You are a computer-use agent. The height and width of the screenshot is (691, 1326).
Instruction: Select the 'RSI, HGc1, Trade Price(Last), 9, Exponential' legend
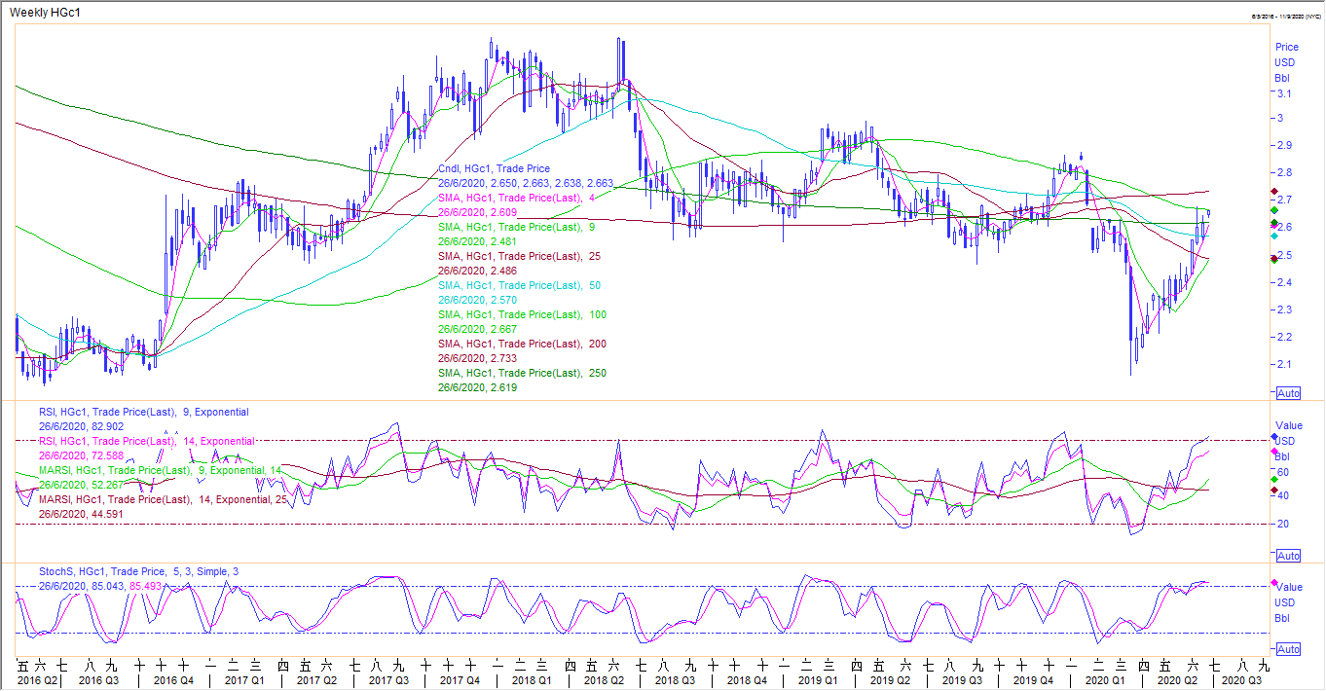[143, 412]
